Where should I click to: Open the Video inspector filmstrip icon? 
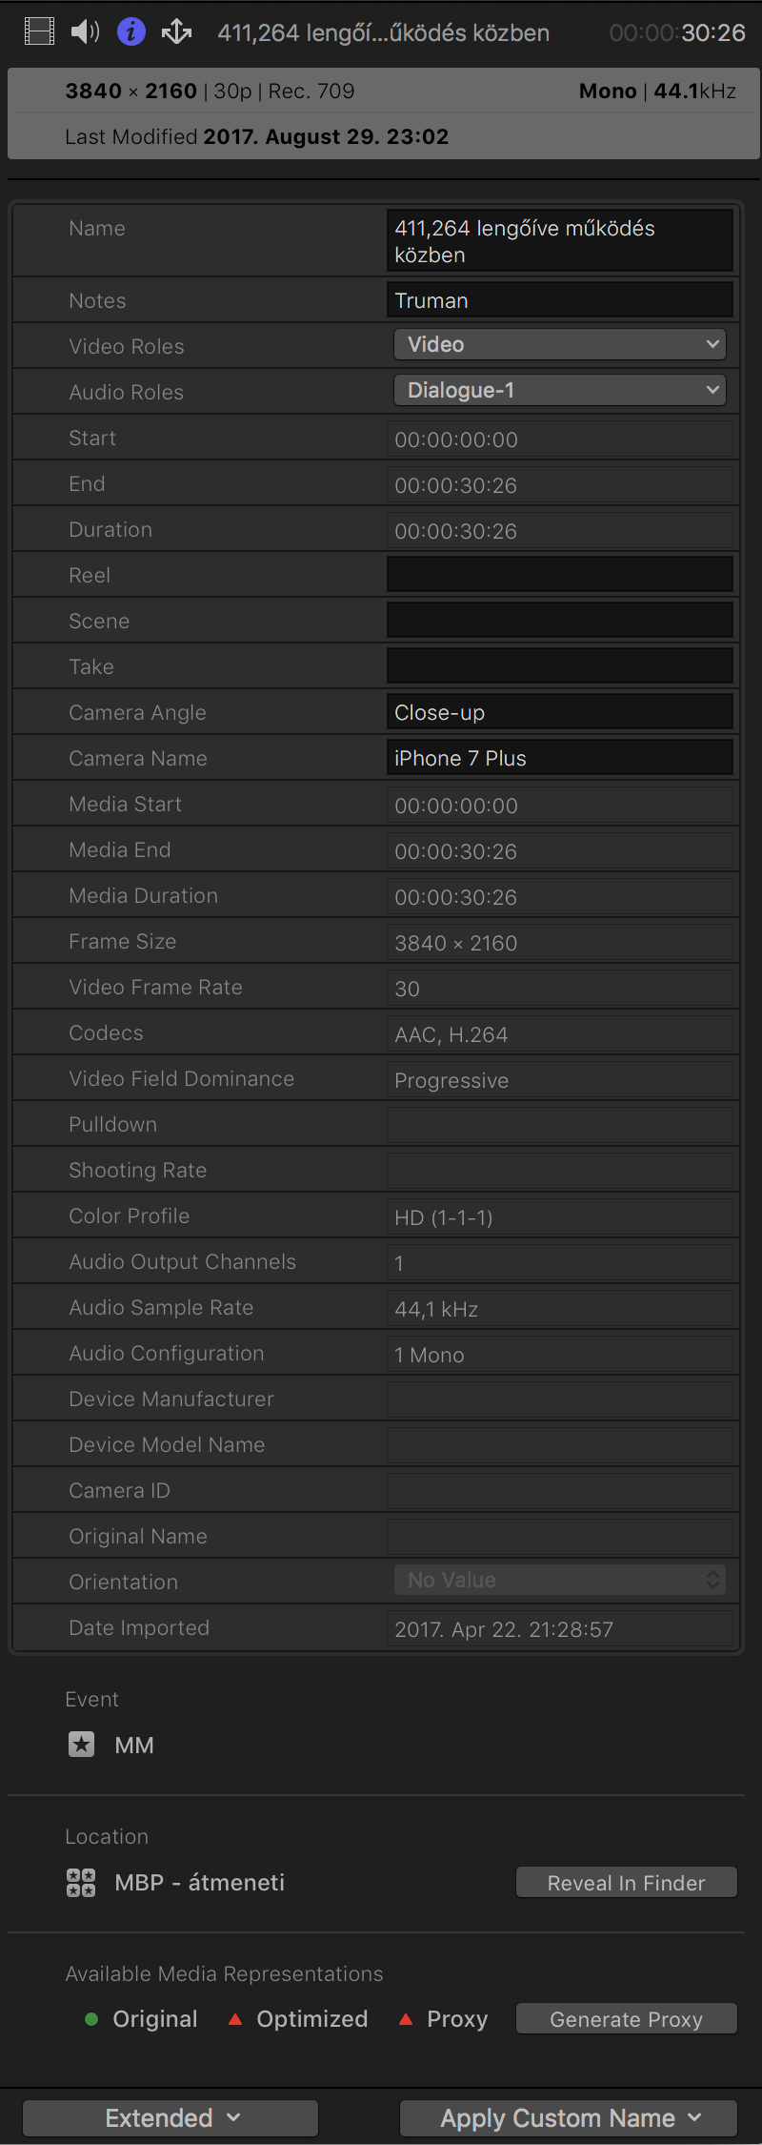[39, 32]
